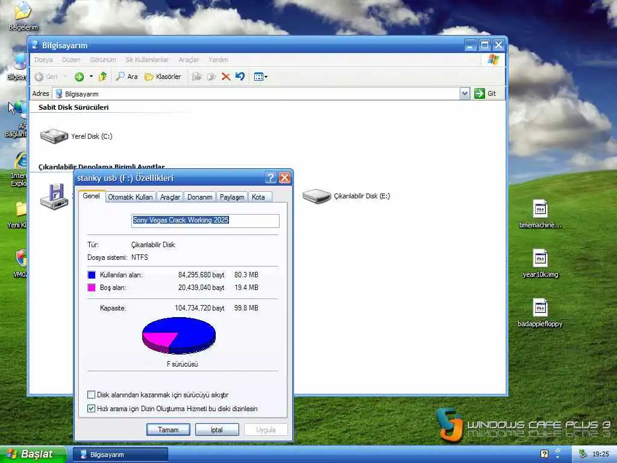Screen dimensions: 617x463
Task: Click the magenta Boş alan color swatch
Action: tap(92, 288)
